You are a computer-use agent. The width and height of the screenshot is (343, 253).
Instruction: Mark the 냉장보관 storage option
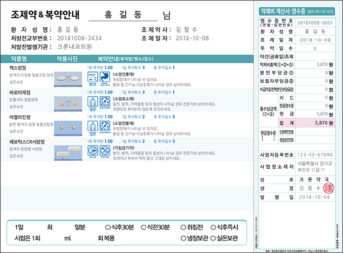[x=183, y=238]
